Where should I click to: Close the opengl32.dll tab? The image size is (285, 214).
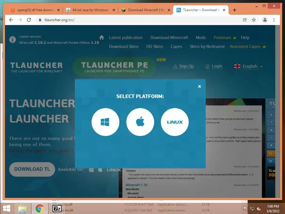pyautogui.click(x=58, y=10)
